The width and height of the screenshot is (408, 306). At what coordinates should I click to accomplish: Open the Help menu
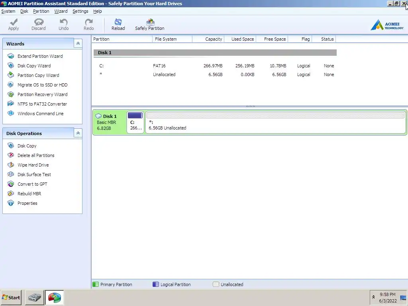click(98, 11)
